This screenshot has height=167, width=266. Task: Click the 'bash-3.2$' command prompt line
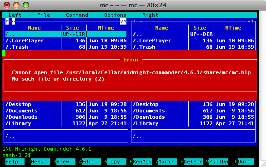coord(17,155)
